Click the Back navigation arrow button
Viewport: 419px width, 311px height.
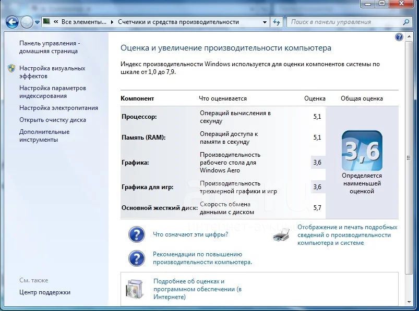[x=12, y=22]
